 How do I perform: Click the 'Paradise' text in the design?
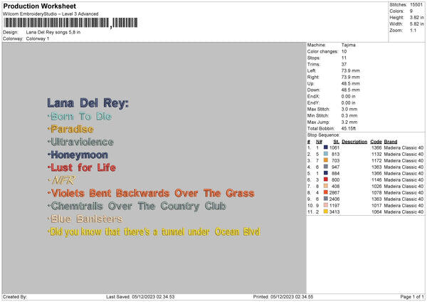72,129
